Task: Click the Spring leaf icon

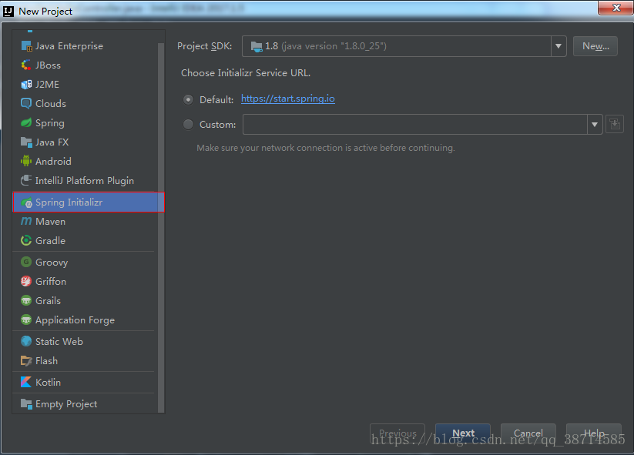Action: click(x=26, y=123)
